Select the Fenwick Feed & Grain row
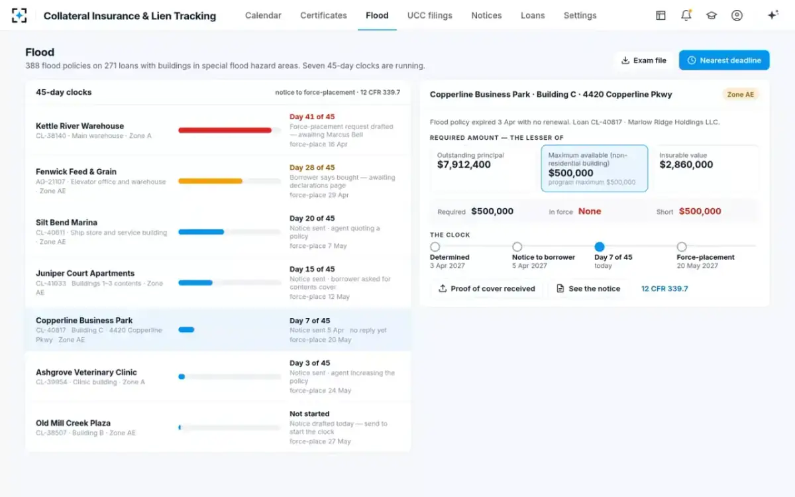795x497 pixels. (218, 181)
